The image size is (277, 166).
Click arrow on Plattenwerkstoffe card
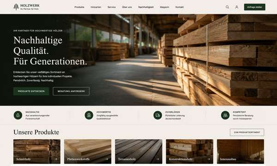coord(107,159)
